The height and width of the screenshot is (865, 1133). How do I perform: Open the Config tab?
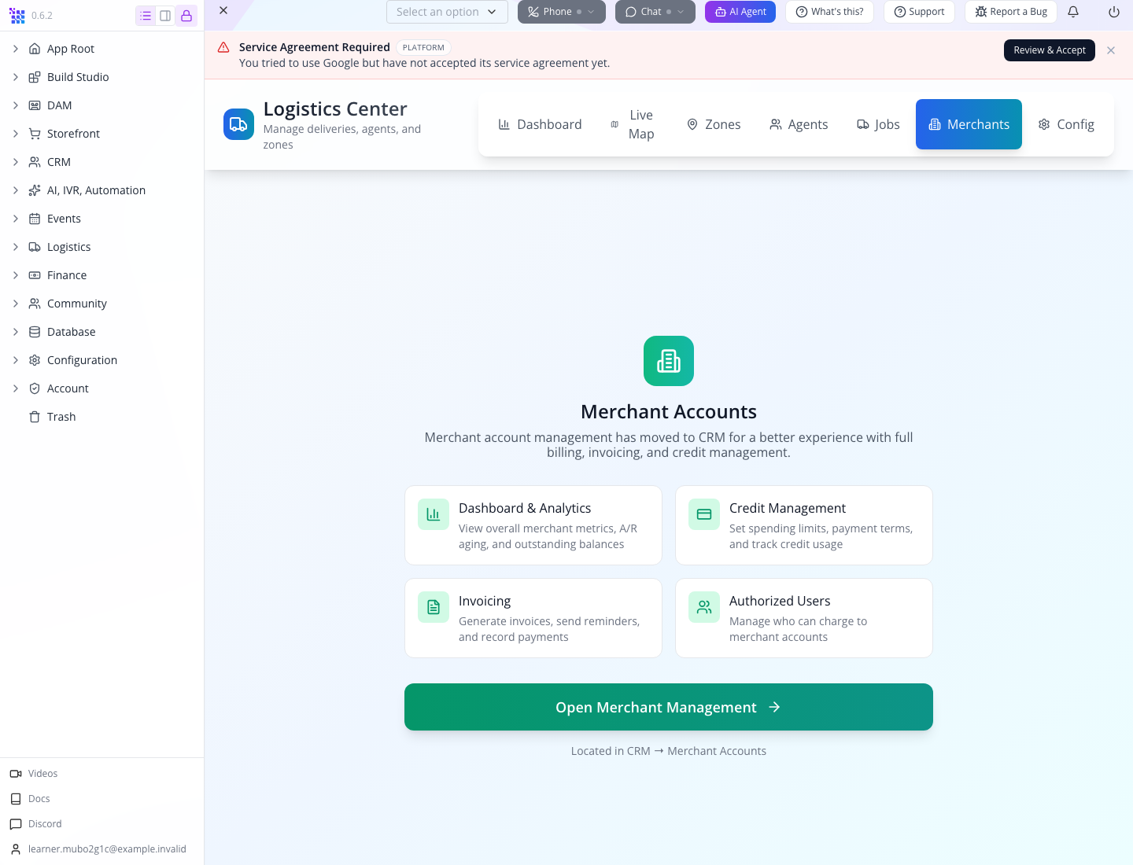1066,124
